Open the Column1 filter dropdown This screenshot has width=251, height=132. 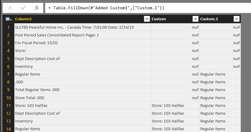click(147, 19)
